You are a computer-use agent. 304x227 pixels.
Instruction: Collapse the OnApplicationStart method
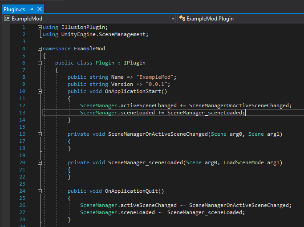coord(40,92)
